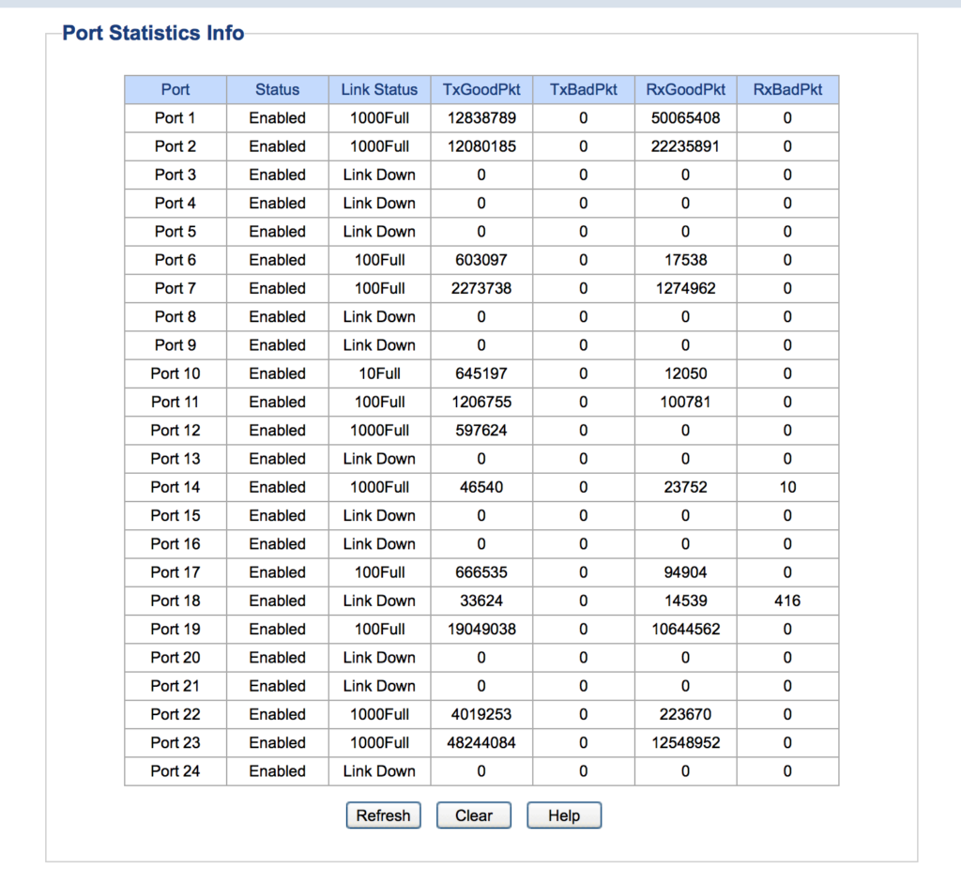This screenshot has width=961, height=883.
Task: Click the RxGoodPkt column header
Action: tap(685, 90)
